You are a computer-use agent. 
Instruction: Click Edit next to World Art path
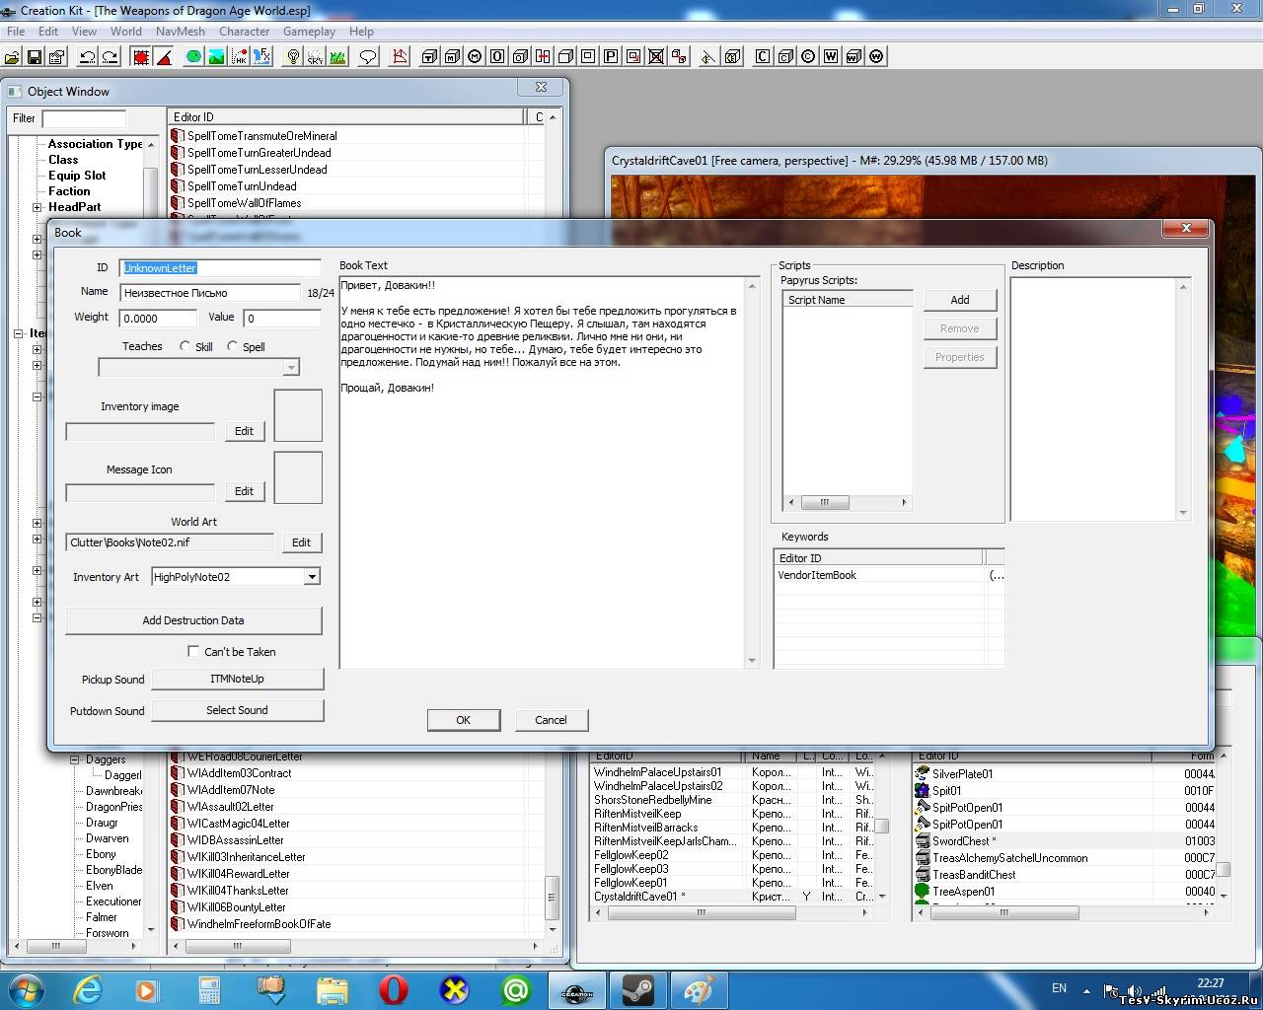(301, 542)
